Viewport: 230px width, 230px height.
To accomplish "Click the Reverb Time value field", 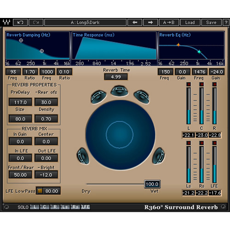I will point(116,77).
